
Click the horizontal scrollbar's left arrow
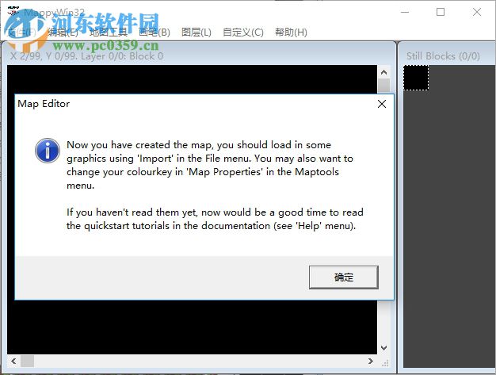point(13,361)
